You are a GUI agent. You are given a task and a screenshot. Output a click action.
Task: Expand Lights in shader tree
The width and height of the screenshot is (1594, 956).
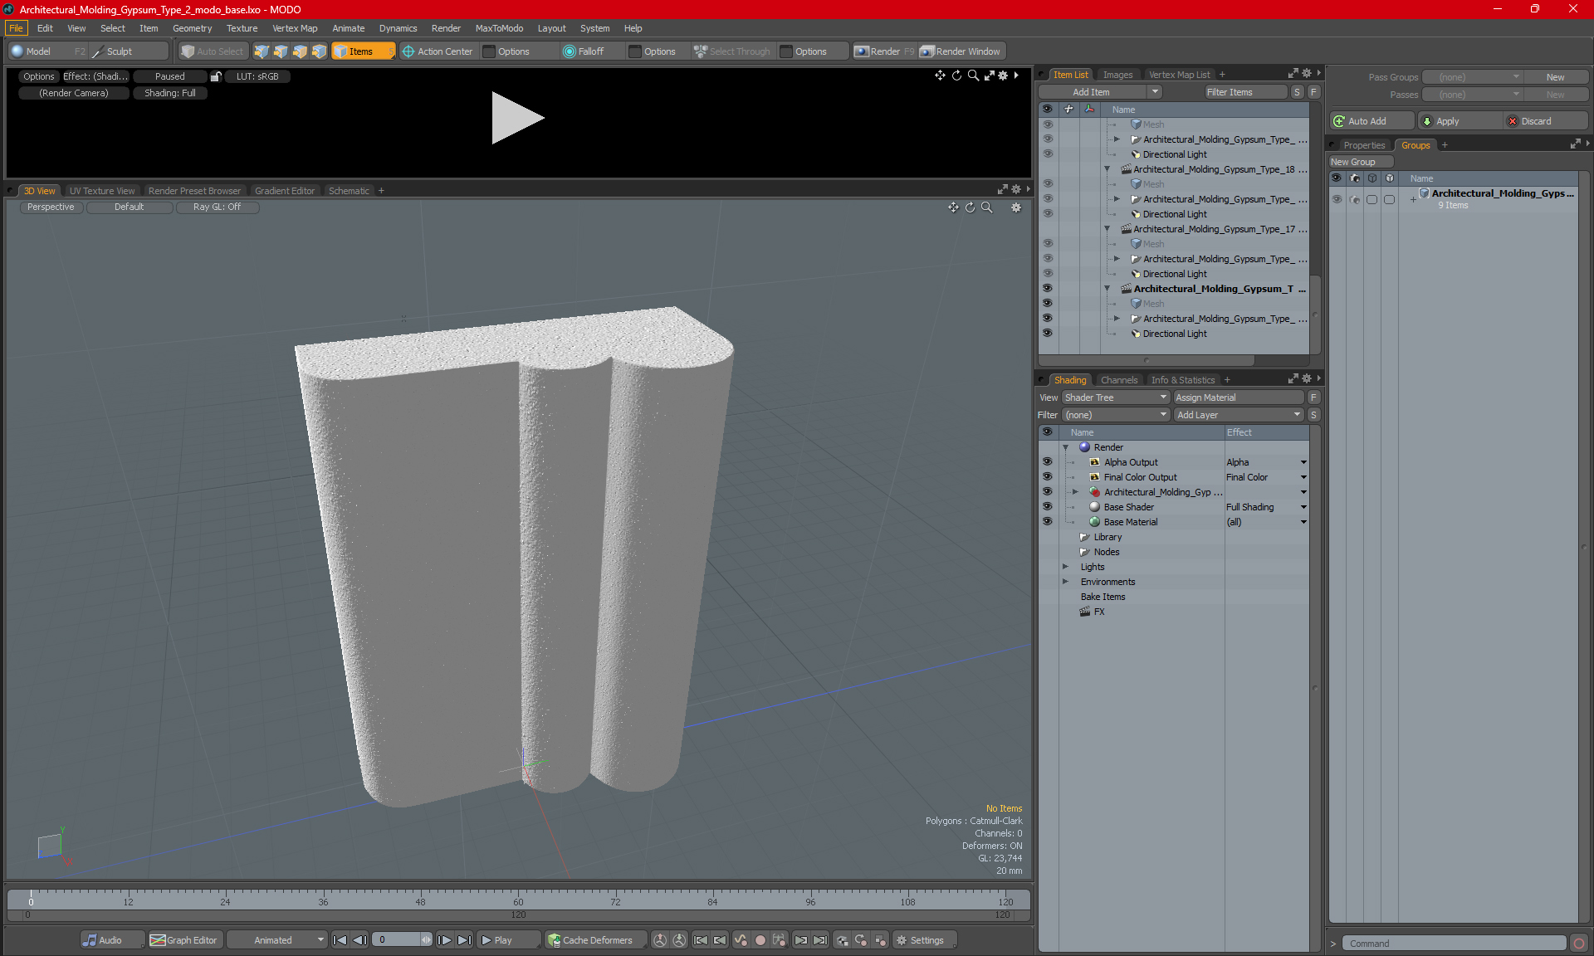(x=1066, y=567)
